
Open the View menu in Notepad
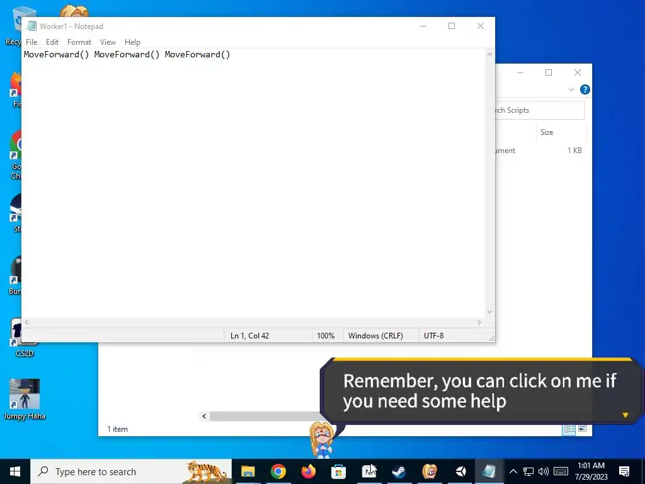(108, 42)
